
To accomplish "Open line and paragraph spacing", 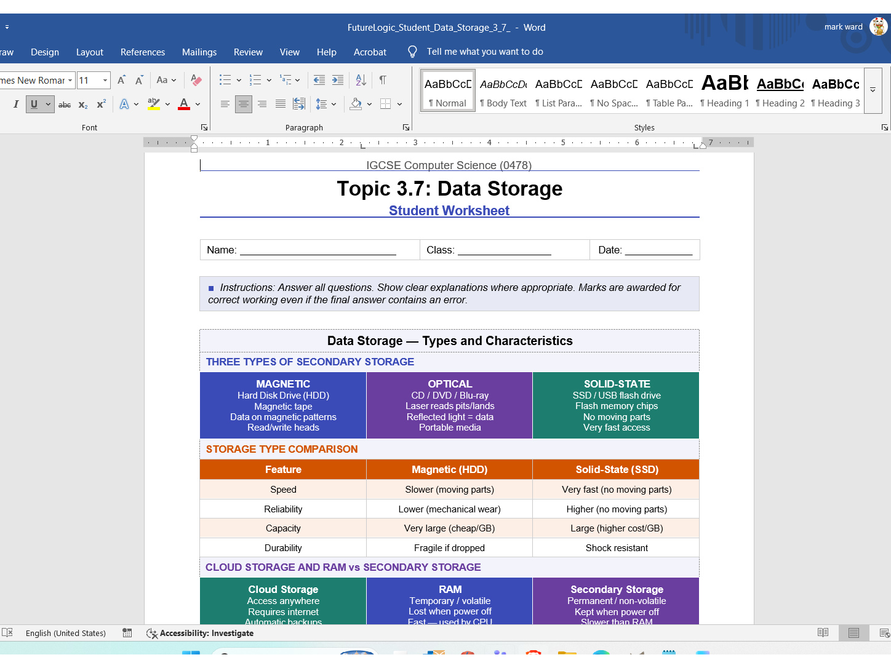I will tap(321, 104).
